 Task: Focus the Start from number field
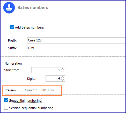[x=46, y=70]
